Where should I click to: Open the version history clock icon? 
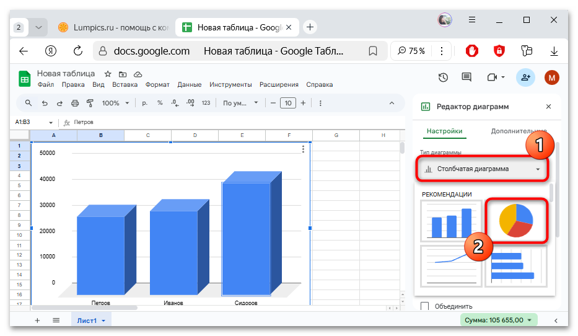tap(443, 77)
